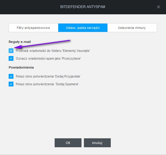Click the label Przenieś wiadomość do folderu 'Elementy Usunięte'
This screenshot has height=155, width=166.
pyautogui.click(x=53, y=51)
